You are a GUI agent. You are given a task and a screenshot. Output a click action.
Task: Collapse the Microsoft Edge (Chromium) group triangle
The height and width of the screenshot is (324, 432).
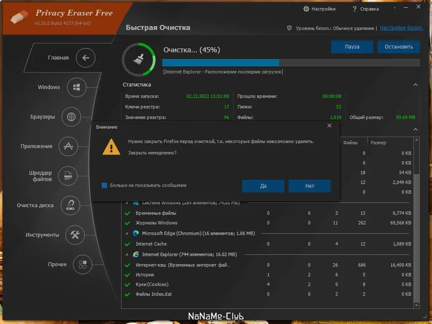[127, 234]
